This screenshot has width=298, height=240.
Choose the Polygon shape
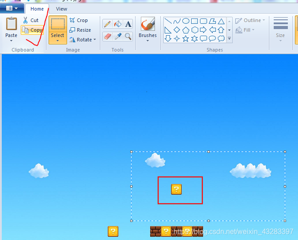pos(212,21)
